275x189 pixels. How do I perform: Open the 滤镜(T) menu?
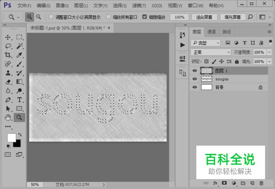click(139, 6)
